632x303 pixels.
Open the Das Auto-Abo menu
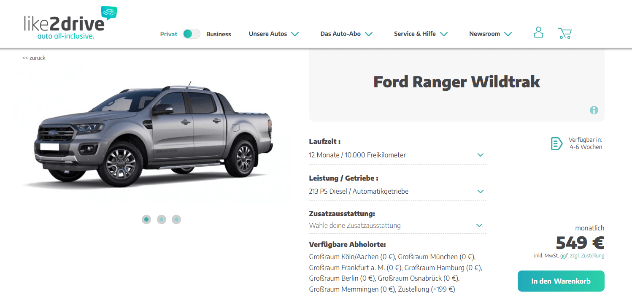[x=346, y=34]
